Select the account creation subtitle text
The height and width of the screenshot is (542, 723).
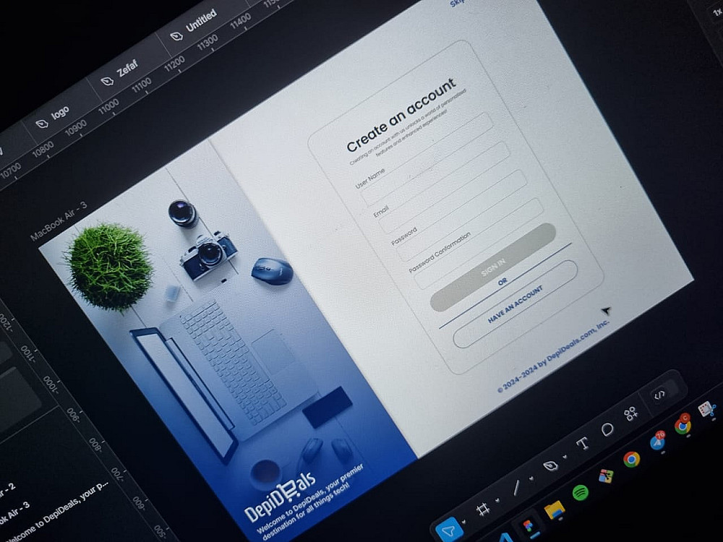(408, 126)
